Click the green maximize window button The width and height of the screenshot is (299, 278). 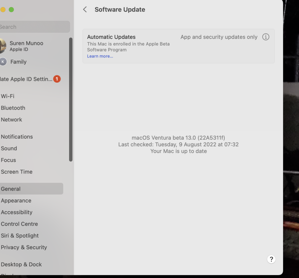12,10
